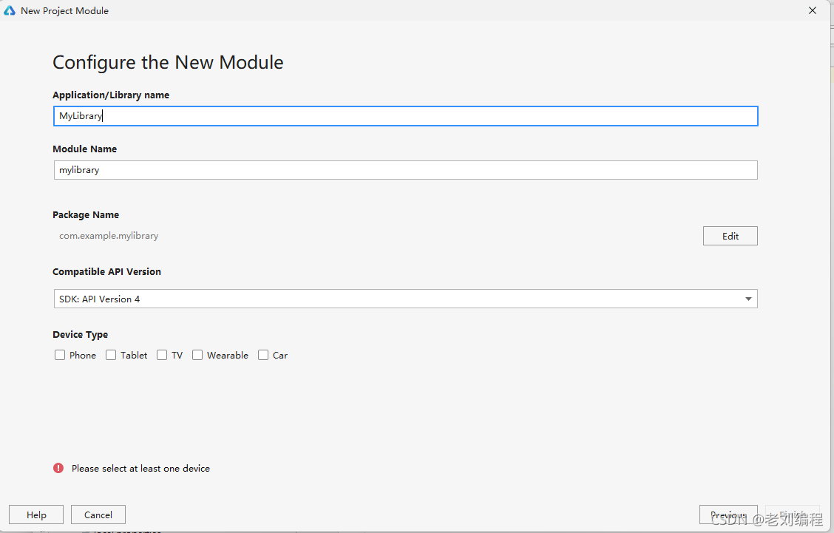This screenshot has height=533, width=834.
Task: Close the New Project Module window
Action: (813, 10)
